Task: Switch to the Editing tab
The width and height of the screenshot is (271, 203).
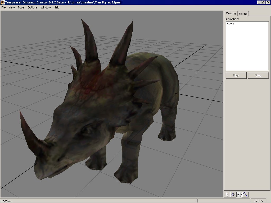Action: click(243, 14)
